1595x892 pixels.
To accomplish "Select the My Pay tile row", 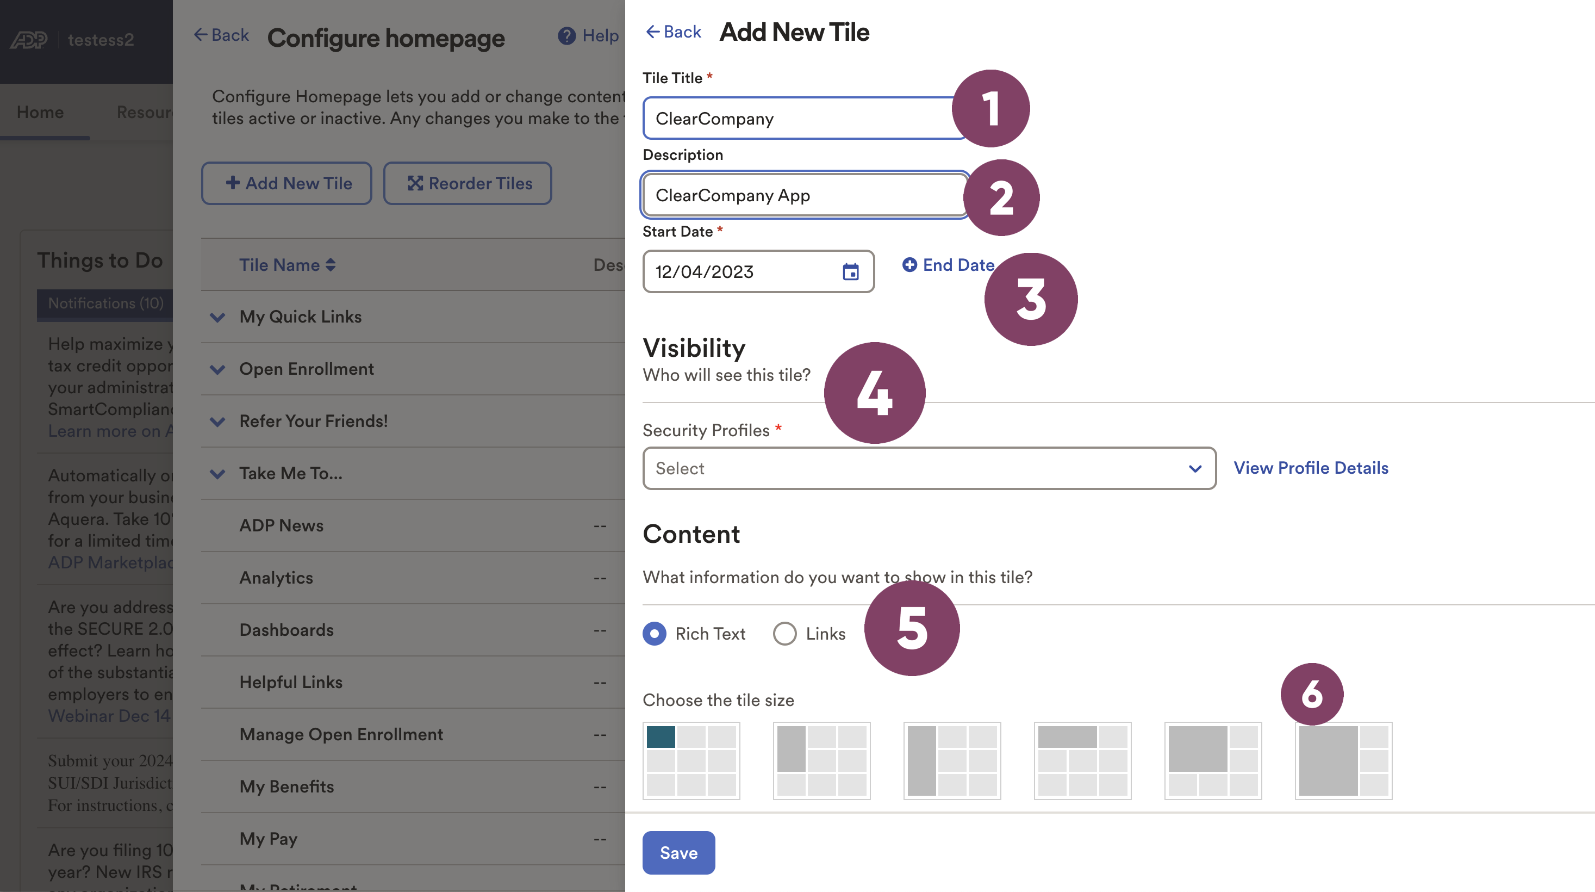I will pyautogui.click(x=413, y=839).
